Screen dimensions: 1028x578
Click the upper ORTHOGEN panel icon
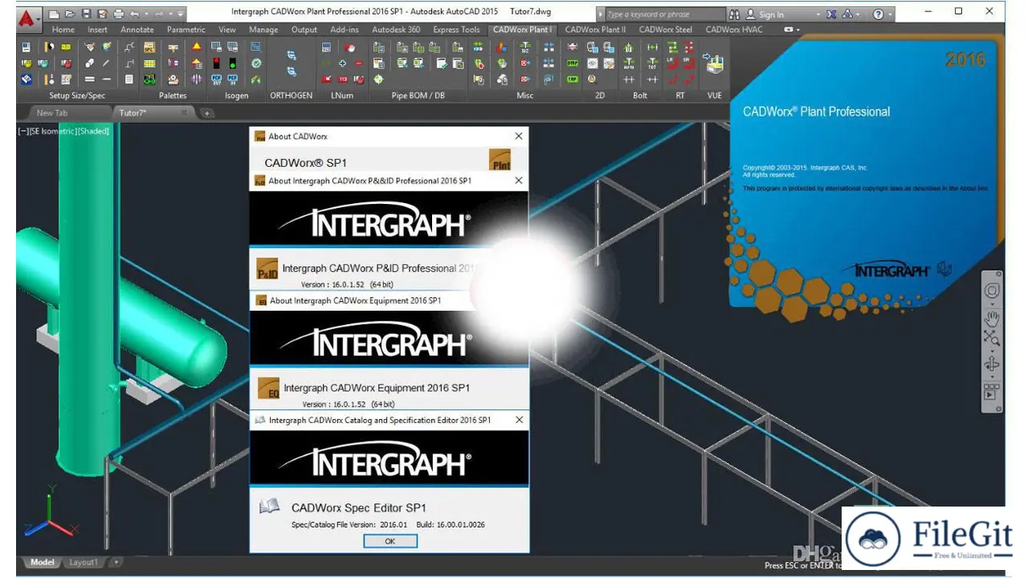click(292, 55)
